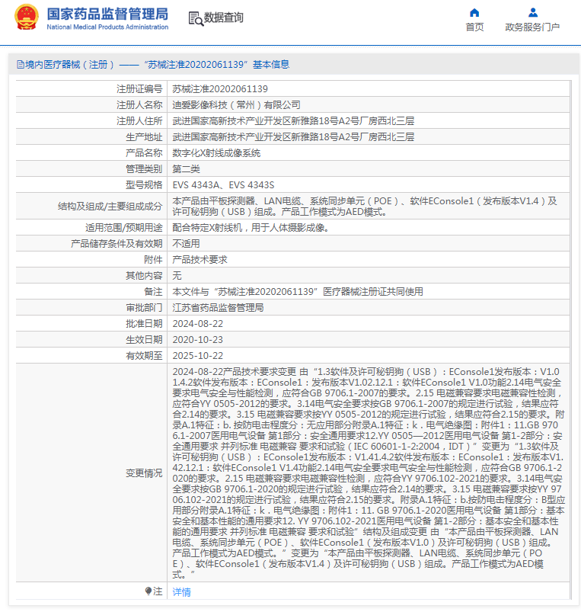Select the 备注 remark text
The height and width of the screenshot is (612, 581).
pyautogui.click(x=298, y=292)
